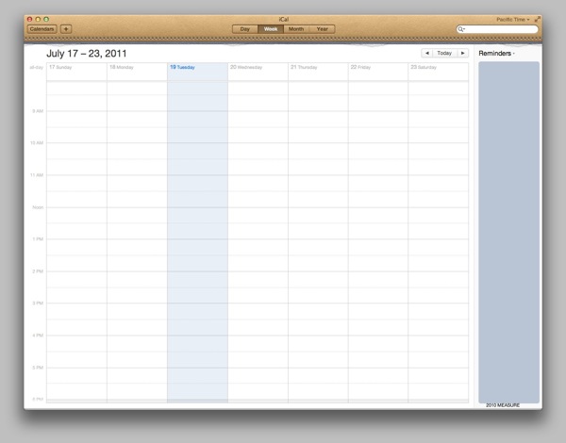Click the all-day row label
566x443 pixels.
(37, 68)
